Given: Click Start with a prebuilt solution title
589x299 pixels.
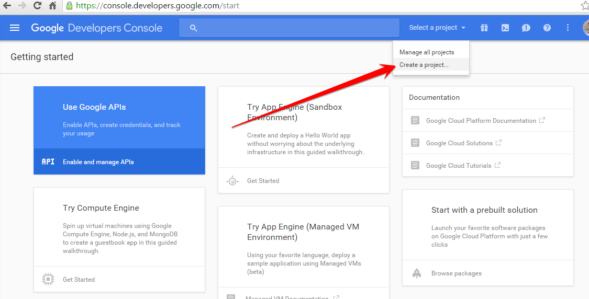Looking at the screenshot, I should tap(484, 210).
